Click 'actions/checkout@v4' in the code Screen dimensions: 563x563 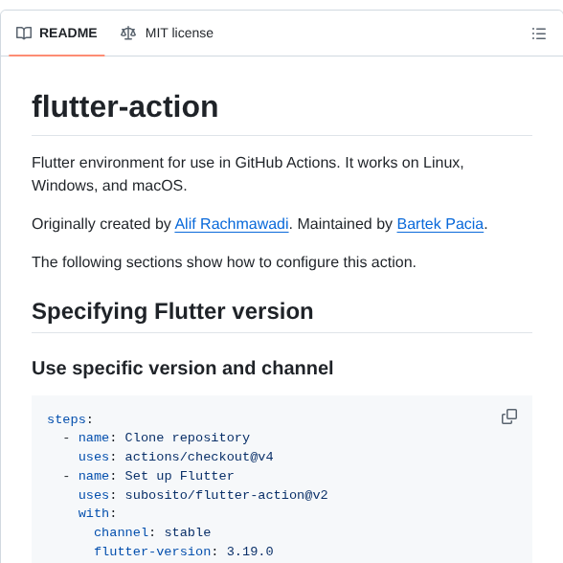coord(199,457)
